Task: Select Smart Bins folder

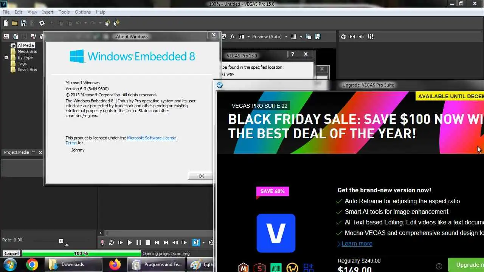Action: click(27, 70)
